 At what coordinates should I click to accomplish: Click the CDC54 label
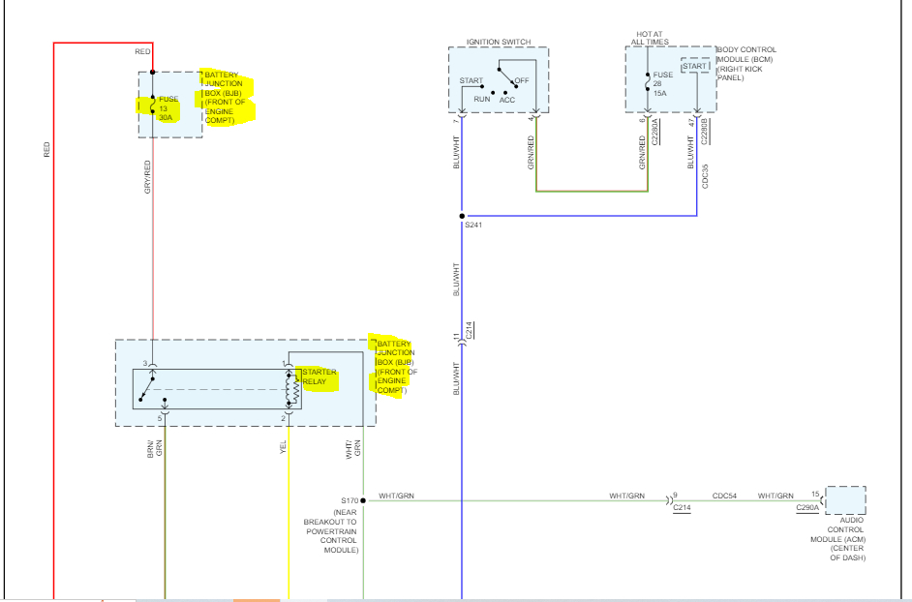724,496
